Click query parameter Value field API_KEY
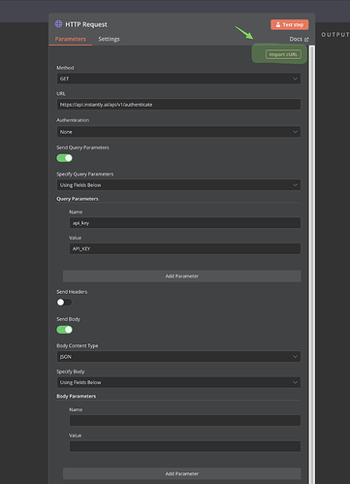This screenshot has width=350, height=484. 185,248
